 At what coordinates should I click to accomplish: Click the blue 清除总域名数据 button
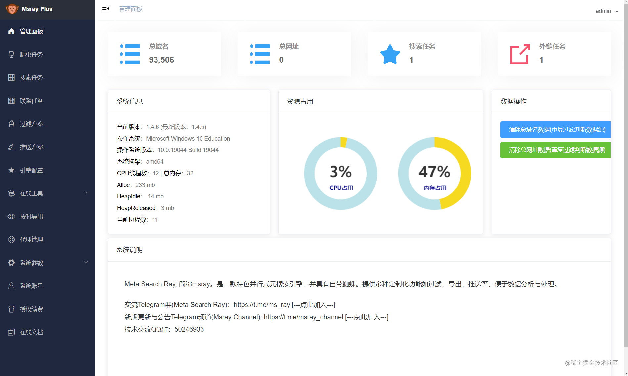click(556, 130)
